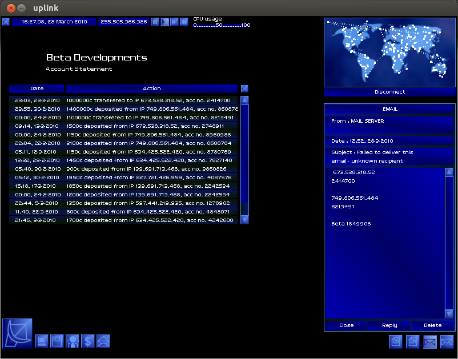
Task: Click the world map thumbnail
Action: 389,53
